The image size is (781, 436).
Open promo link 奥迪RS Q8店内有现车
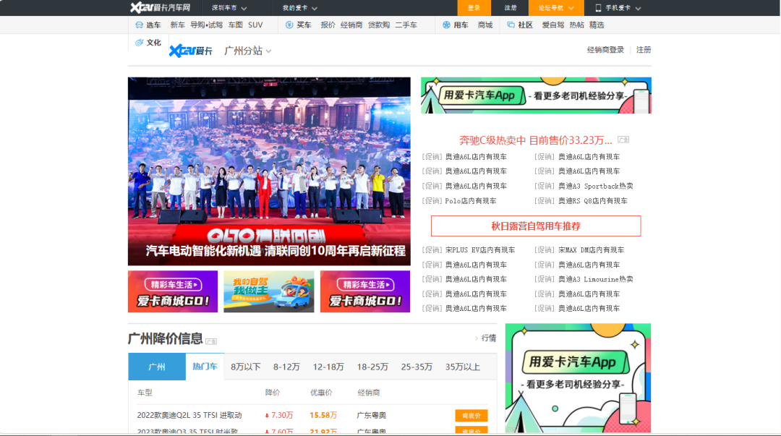tap(593, 201)
